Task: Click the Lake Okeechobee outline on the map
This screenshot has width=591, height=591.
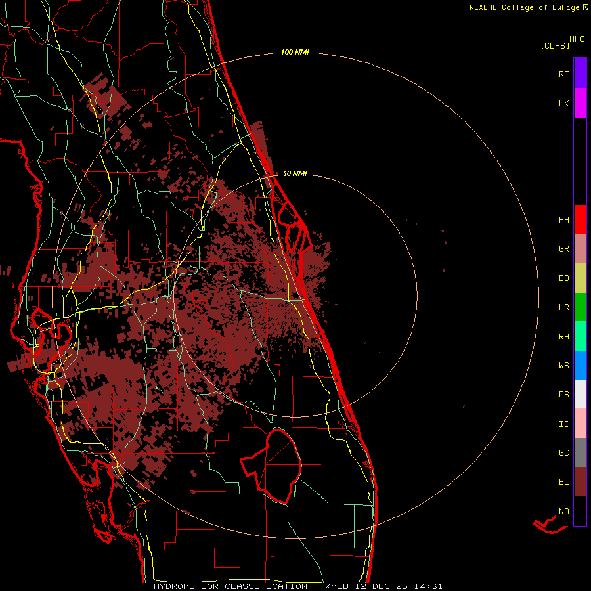Action: pos(271,466)
